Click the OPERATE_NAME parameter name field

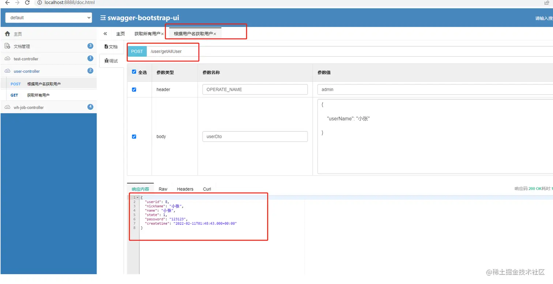click(x=255, y=89)
